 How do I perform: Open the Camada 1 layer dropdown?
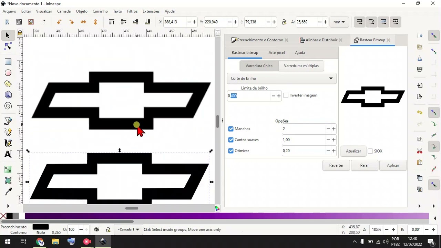[x=129, y=229]
